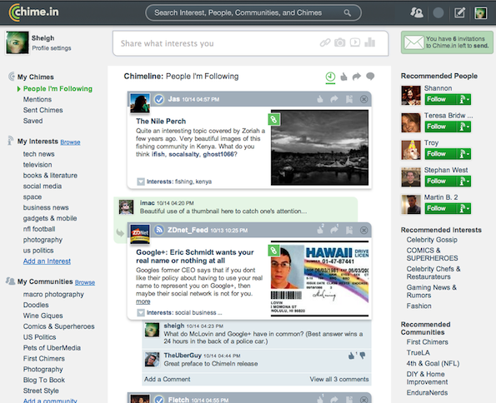
Task: Open Sent Chimes
Action: (x=43, y=110)
